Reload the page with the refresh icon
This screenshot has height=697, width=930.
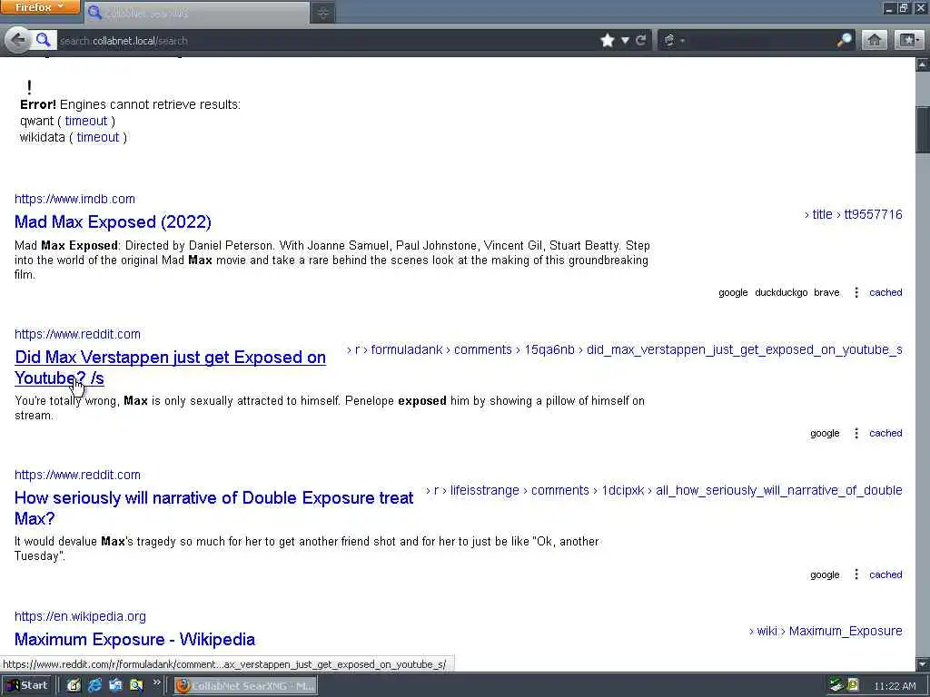click(640, 40)
